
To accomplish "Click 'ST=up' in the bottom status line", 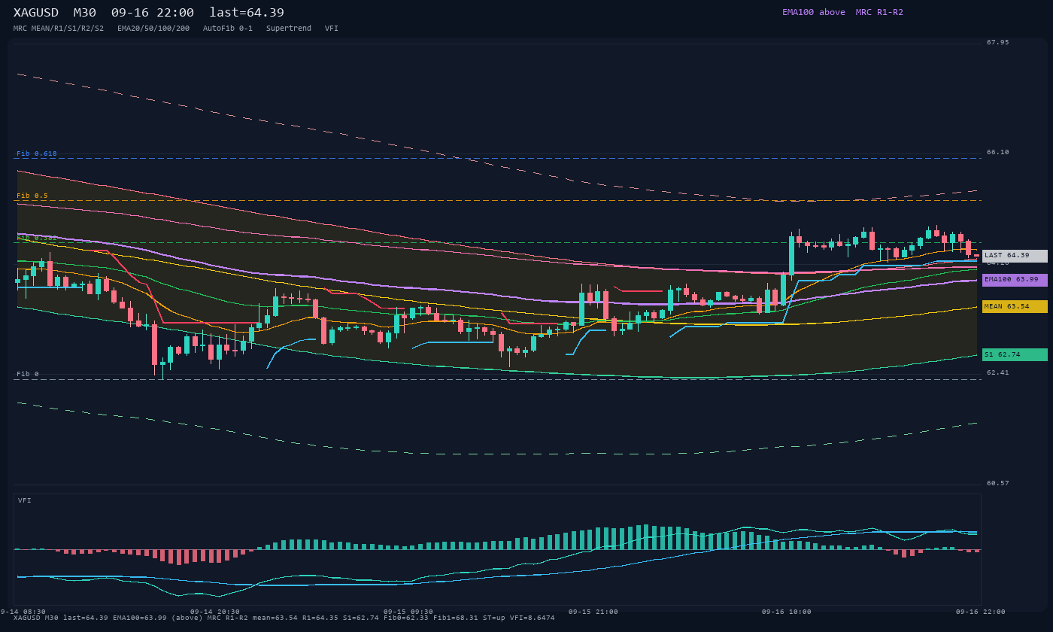I will pyautogui.click(x=495, y=618).
